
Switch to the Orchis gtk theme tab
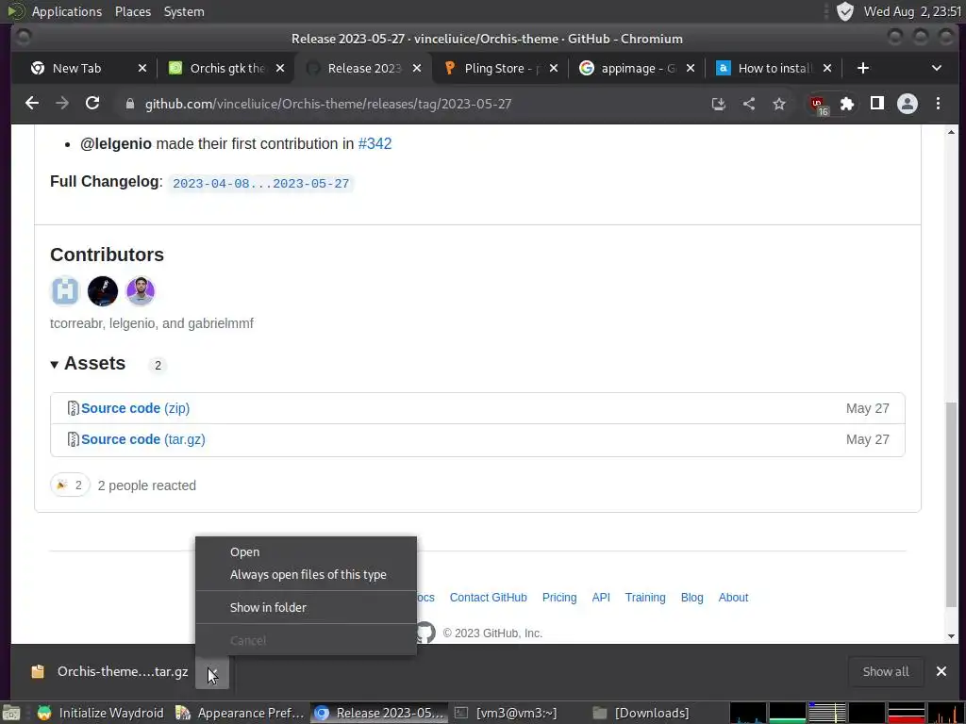tap(227, 68)
